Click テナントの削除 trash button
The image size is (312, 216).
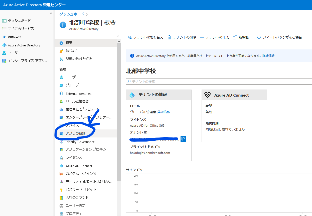(x=182, y=37)
